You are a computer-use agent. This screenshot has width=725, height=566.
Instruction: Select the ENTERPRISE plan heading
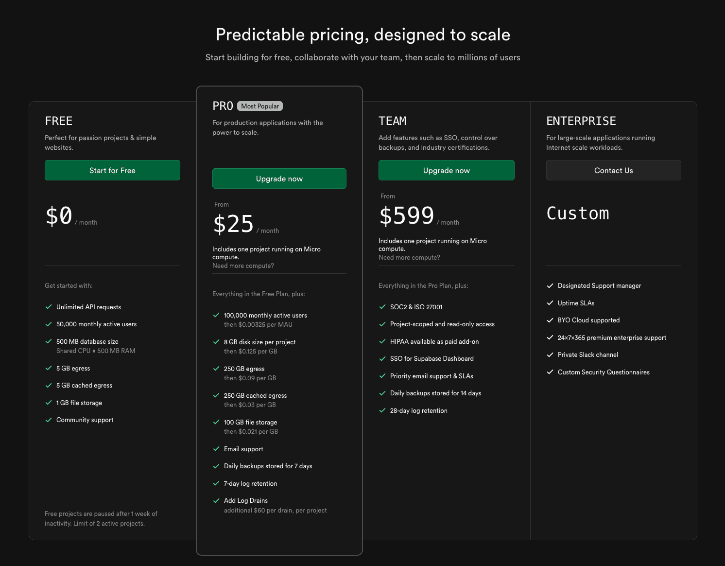coord(581,121)
